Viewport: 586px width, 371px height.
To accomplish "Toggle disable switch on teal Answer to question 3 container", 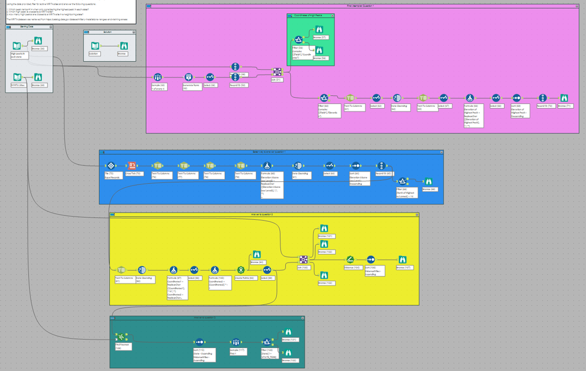I will pyautogui.click(x=113, y=318).
